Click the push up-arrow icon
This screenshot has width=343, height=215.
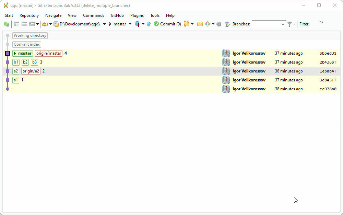149,24
